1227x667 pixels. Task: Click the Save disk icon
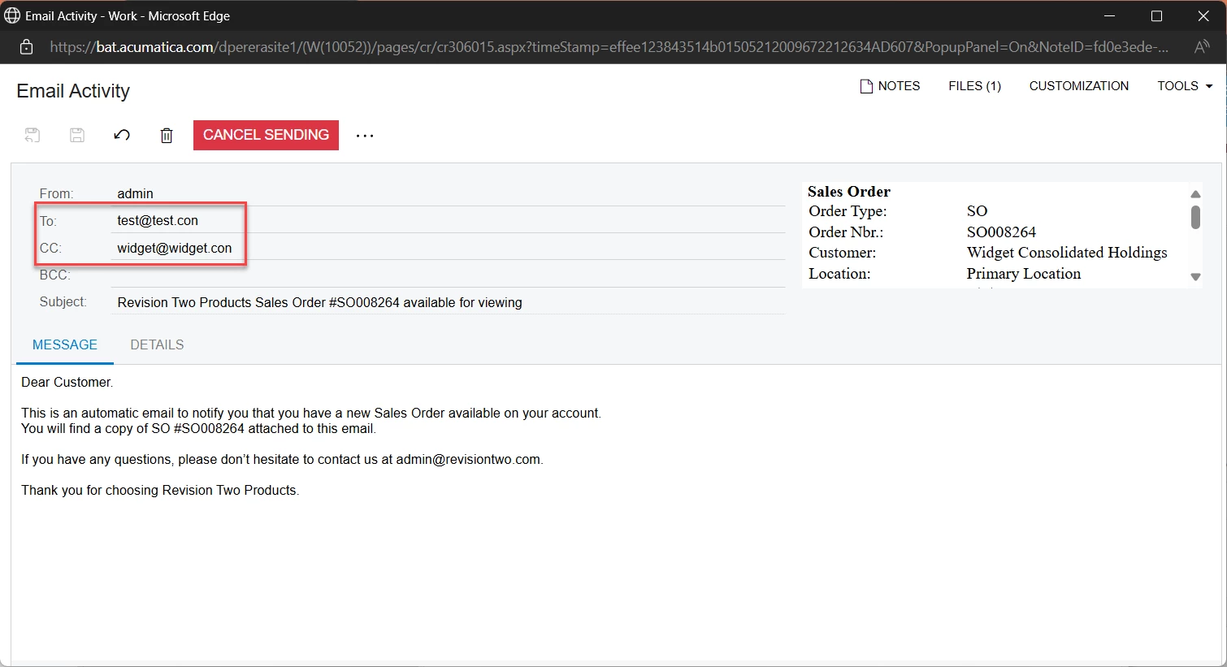(77, 136)
